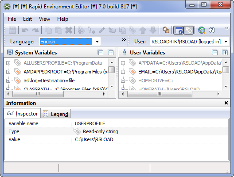Click the tag icon beside AMDAPPSDKROOT
This screenshot has height=177, width=234.
point(18,72)
